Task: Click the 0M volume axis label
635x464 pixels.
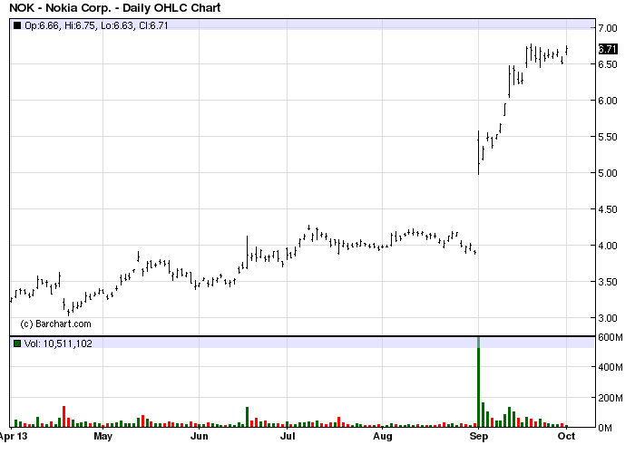Action: (605, 428)
